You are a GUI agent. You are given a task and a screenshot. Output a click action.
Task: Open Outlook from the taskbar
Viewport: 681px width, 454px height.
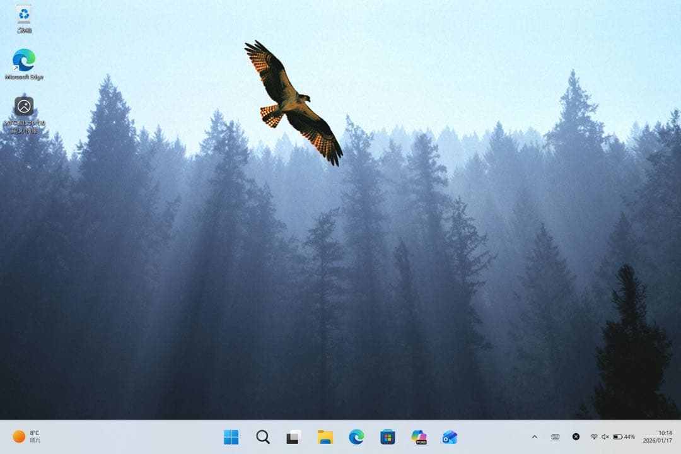coord(450,437)
